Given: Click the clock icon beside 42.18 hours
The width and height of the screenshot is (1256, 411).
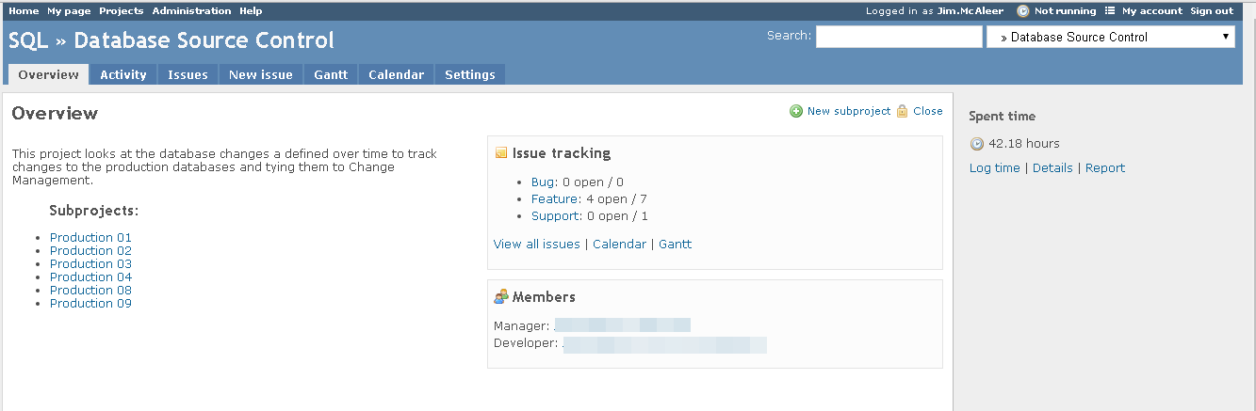Looking at the screenshot, I should pyautogui.click(x=977, y=144).
